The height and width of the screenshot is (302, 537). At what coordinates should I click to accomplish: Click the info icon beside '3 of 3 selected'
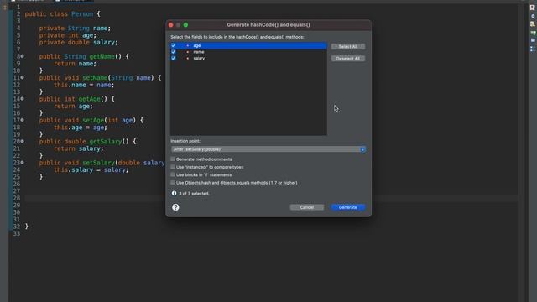tap(174, 193)
